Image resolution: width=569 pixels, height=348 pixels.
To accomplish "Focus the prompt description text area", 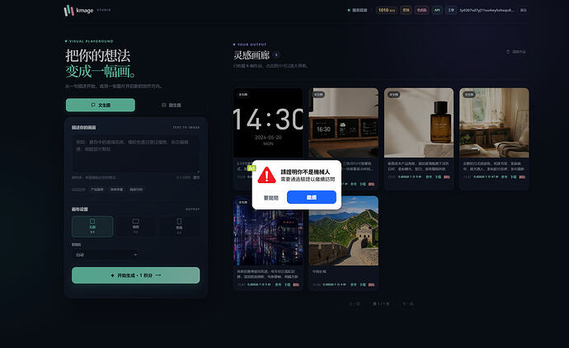I will point(136,154).
